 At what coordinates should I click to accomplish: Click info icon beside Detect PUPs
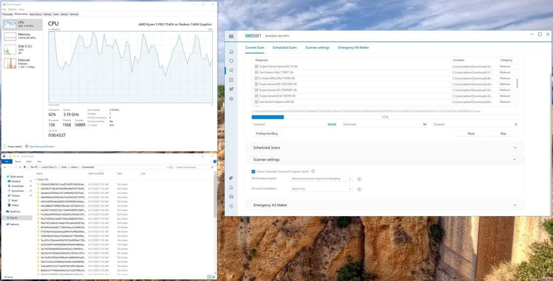coord(313,171)
